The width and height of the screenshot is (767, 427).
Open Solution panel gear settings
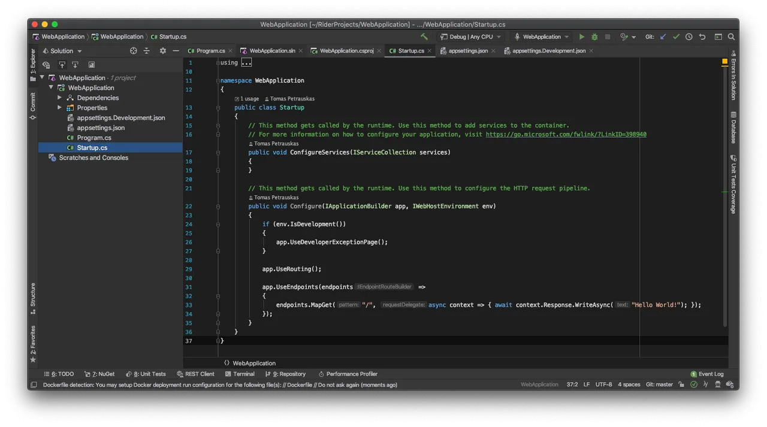pyautogui.click(x=162, y=51)
